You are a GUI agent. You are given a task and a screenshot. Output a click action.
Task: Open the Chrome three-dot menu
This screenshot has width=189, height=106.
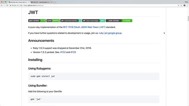tap(187, 5)
